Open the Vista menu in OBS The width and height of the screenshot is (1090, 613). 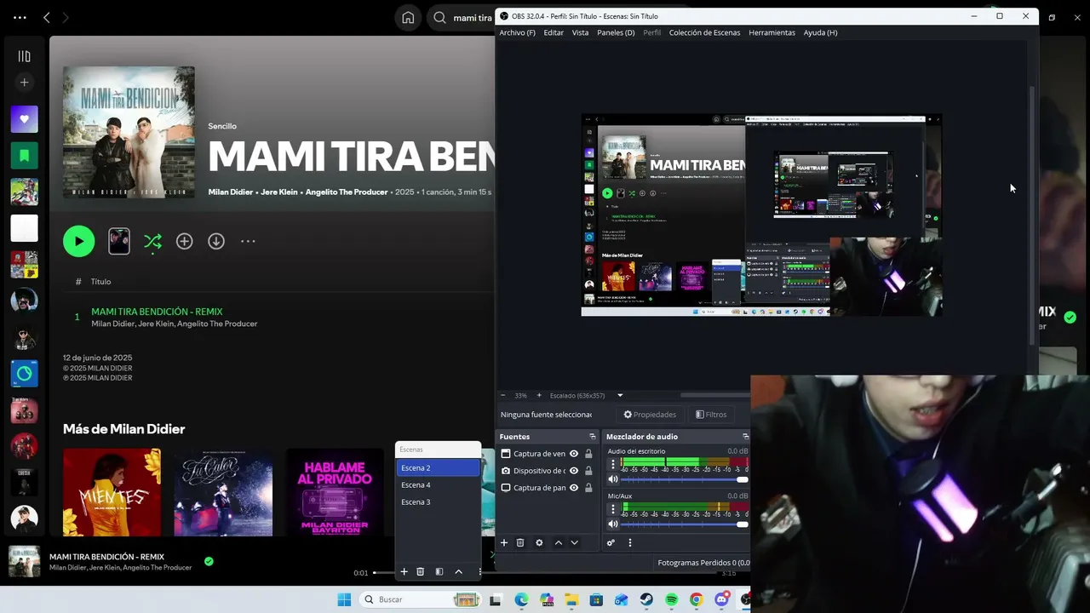click(580, 32)
